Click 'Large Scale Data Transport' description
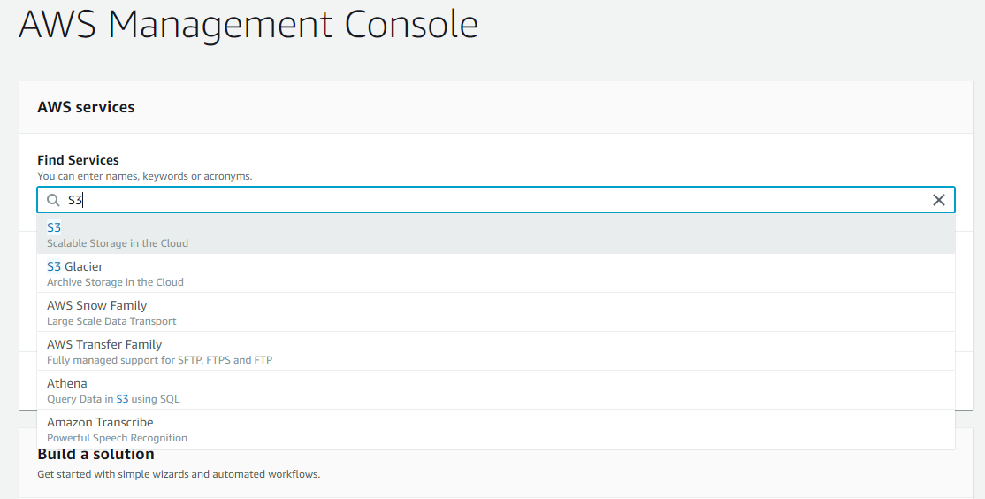The height and width of the screenshot is (499, 985). tap(111, 321)
